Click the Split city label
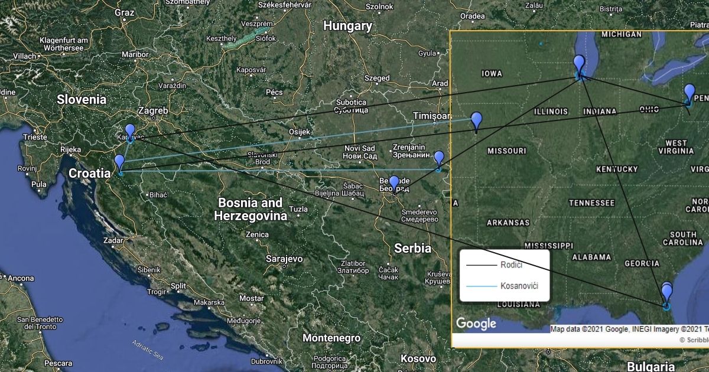Image resolution: width=709 pixels, height=372 pixels. tap(178, 286)
